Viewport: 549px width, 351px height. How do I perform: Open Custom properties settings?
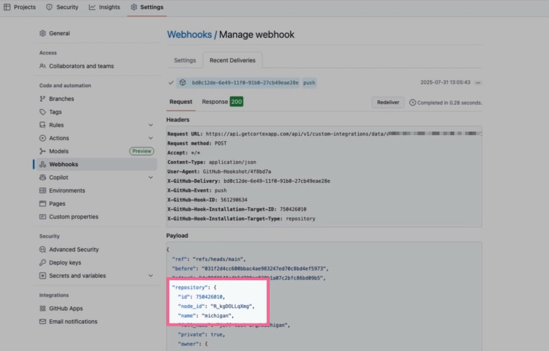(x=74, y=217)
